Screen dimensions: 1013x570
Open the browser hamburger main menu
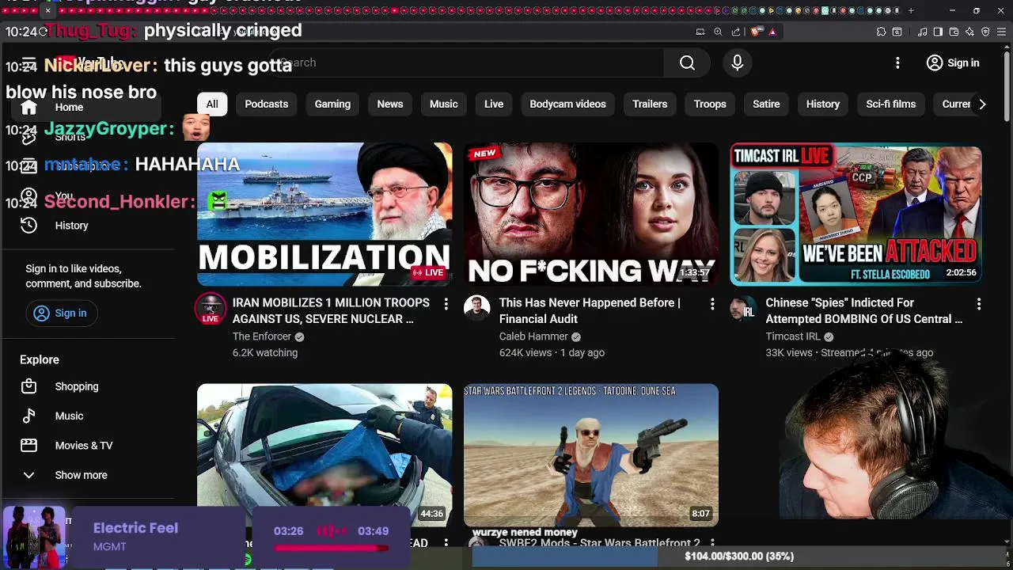[1001, 32]
